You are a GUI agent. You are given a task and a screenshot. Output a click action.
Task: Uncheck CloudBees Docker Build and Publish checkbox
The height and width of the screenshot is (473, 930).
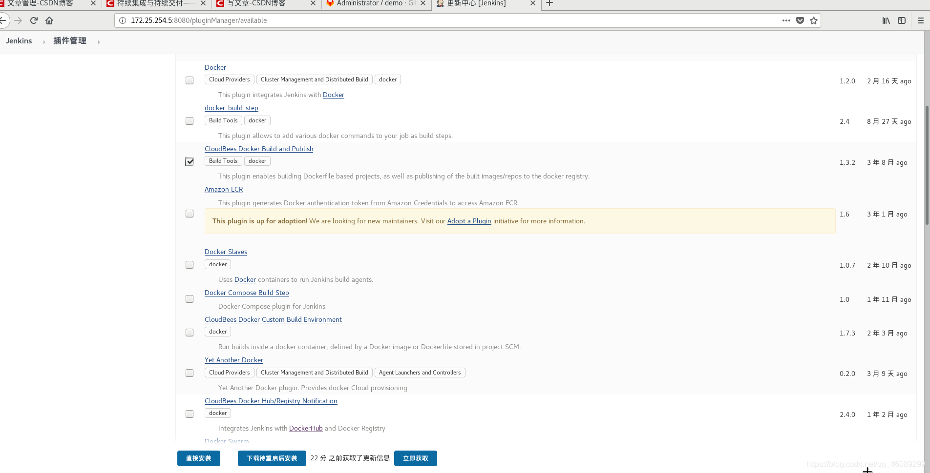coord(190,161)
